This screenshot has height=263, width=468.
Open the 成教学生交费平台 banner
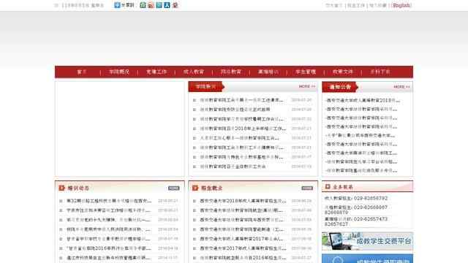click(367, 241)
